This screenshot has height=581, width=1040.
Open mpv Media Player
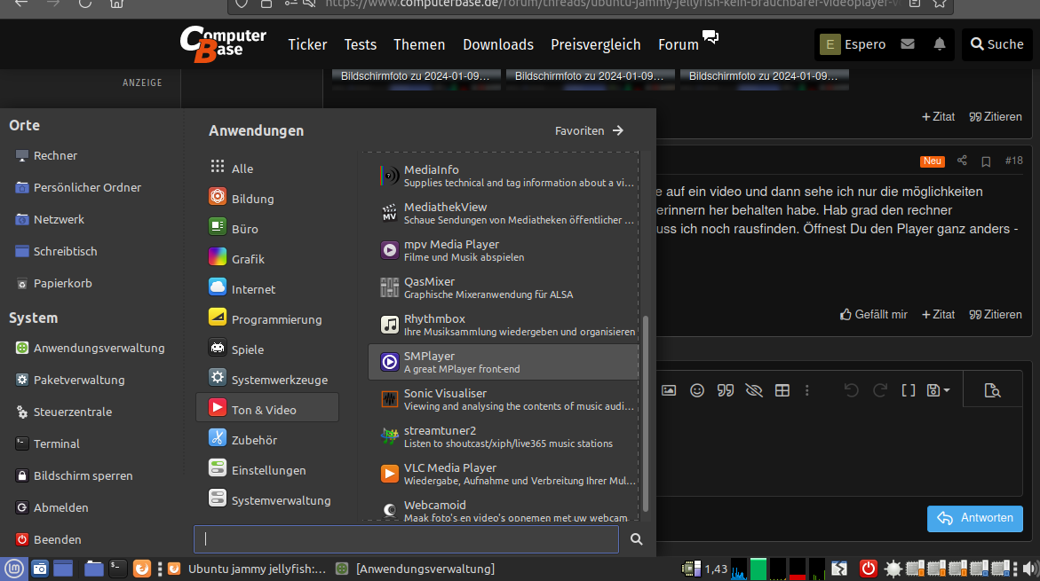(504, 250)
